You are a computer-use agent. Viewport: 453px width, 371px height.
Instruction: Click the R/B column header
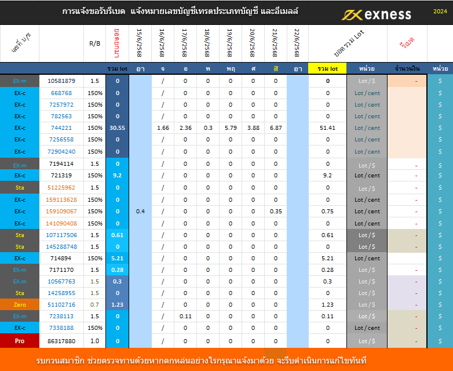95,43
